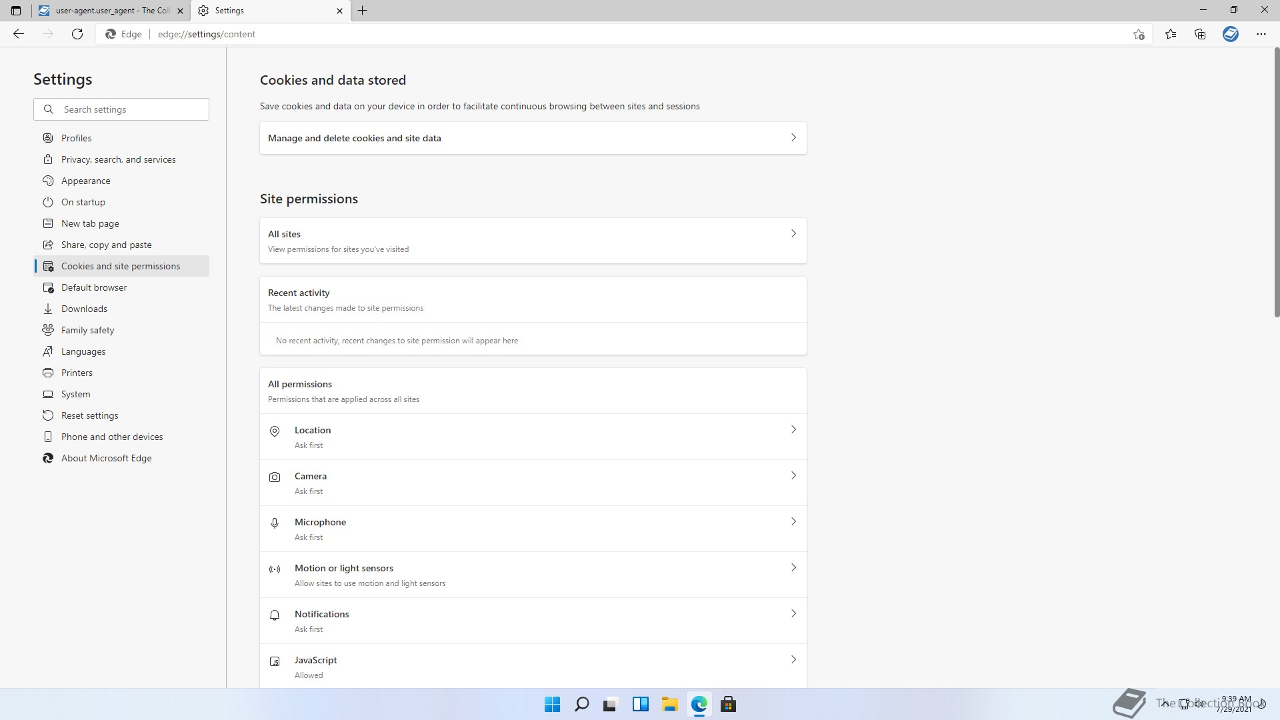Open the JavaScript permission settings
Viewport: 1280px width, 720px height.
coord(532,667)
